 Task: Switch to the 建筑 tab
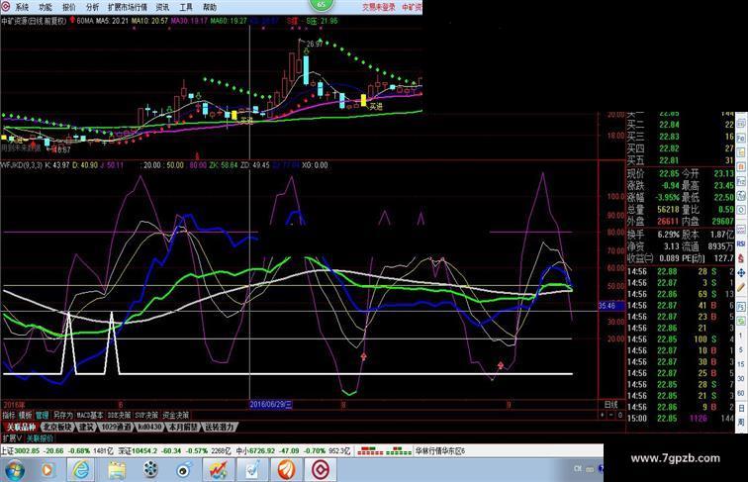[x=86, y=427]
